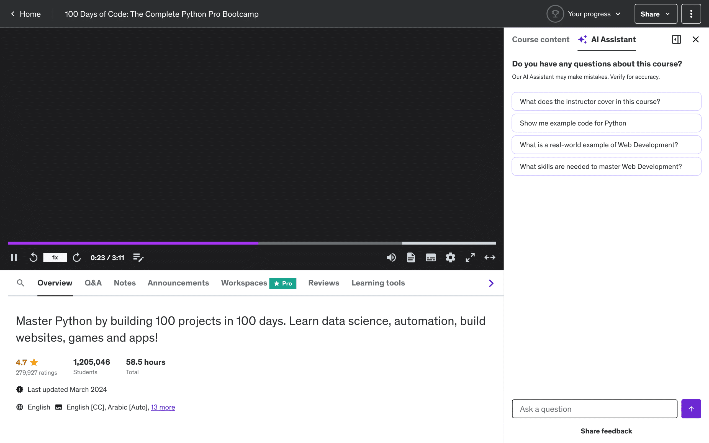Viewport: 709px width, 443px height.
Task: Skip forward five seconds
Action: [77, 257]
